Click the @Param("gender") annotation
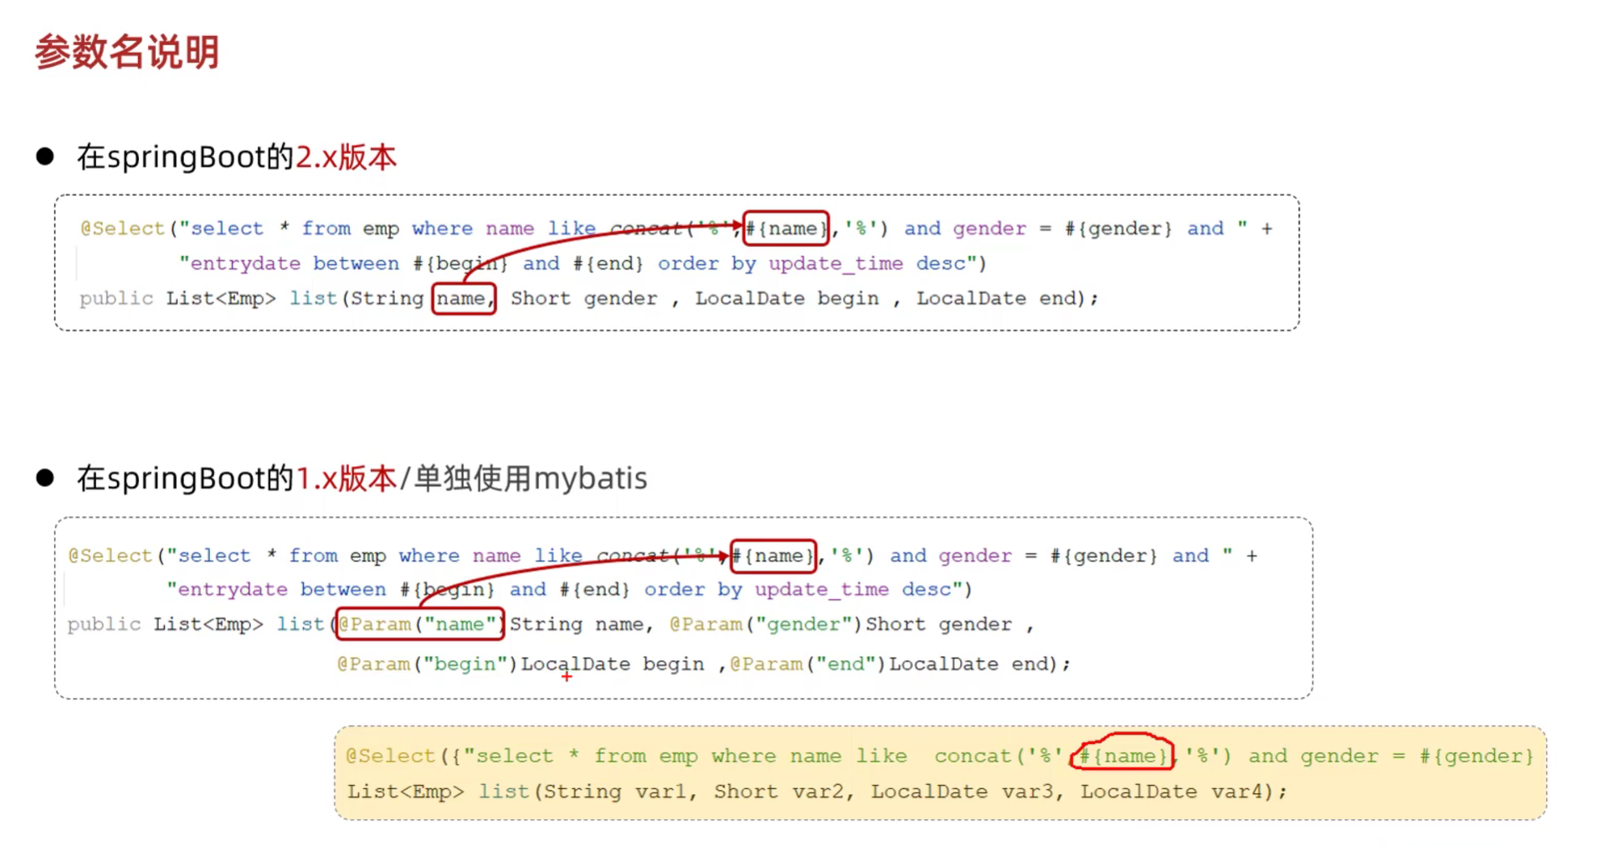1602x846 pixels. tap(765, 624)
